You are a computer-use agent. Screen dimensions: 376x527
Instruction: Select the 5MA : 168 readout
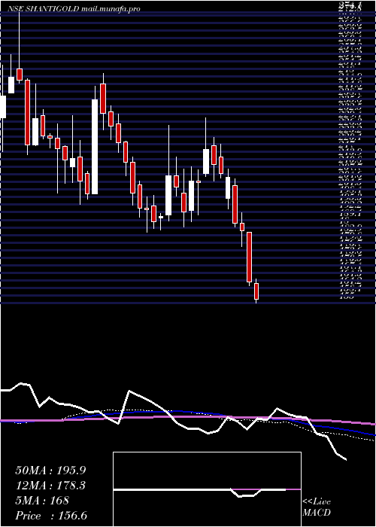42,501
